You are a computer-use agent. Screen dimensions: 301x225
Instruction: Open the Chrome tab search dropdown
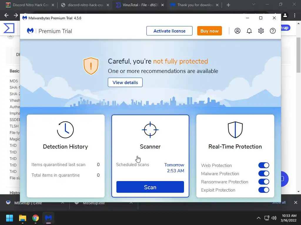pos(254,4)
